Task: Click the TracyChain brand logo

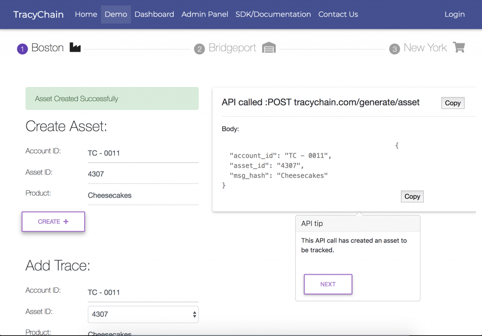Action: click(x=39, y=14)
